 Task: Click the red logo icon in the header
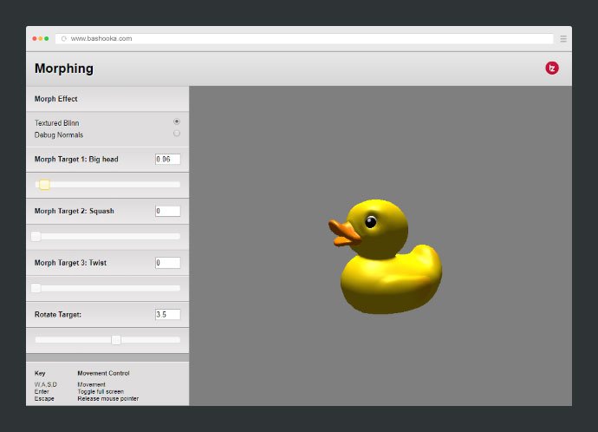[551, 68]
